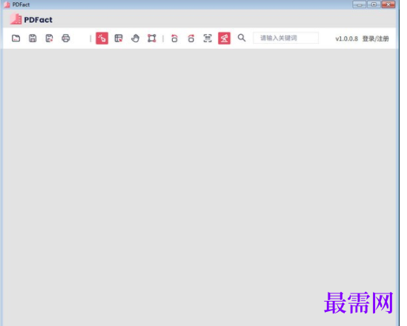Toggle the highlighted pointer selection tool
This screenshot has height=326, width=407.
102,39
